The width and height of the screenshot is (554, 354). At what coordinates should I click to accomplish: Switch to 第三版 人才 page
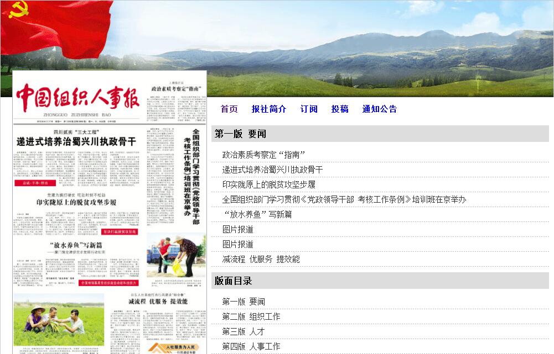pyautogui.click(x=244, y=331)
